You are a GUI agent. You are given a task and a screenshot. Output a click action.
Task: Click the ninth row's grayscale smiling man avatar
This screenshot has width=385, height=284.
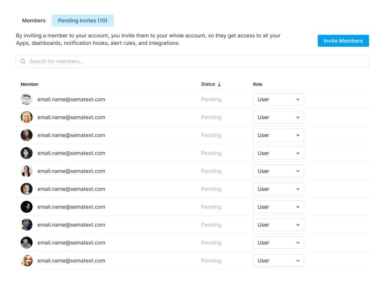click(x=27, y=242)
